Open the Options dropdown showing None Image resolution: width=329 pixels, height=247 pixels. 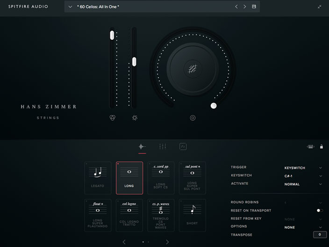point(303,227)
